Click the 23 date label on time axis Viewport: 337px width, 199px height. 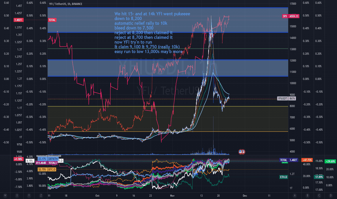click(150, 195)
